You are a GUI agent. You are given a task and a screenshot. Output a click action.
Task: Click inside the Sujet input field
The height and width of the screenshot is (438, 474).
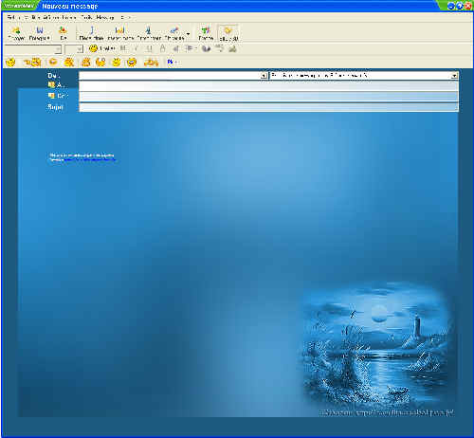coord(268,107)
